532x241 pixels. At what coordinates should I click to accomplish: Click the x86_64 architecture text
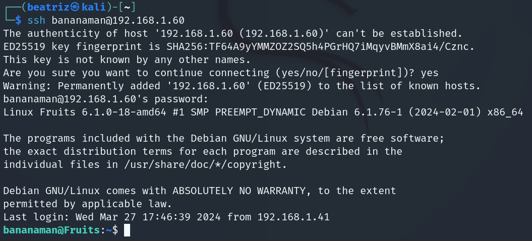505,112
